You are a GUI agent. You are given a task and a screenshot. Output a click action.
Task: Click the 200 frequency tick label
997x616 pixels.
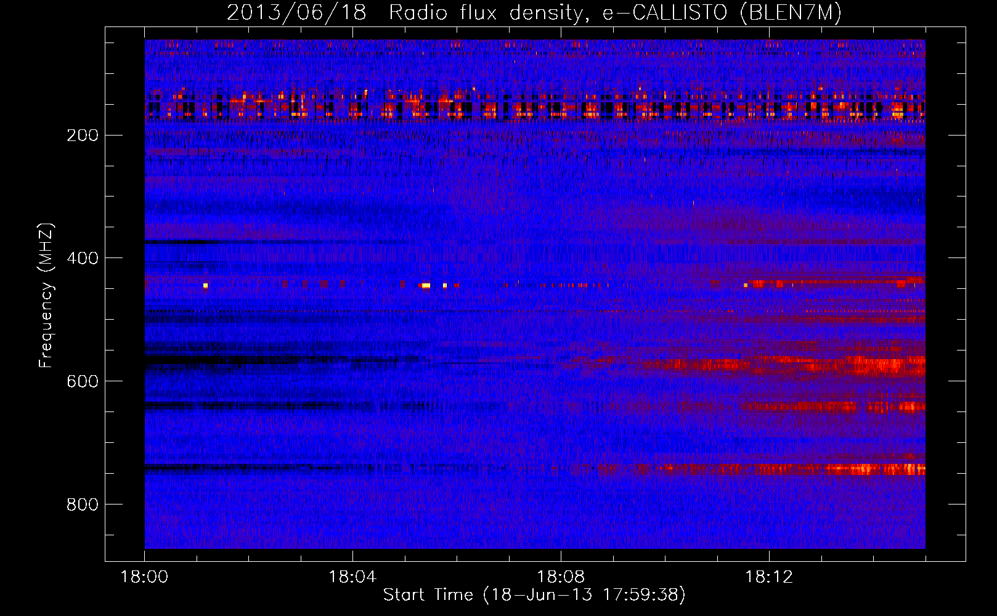83,136
